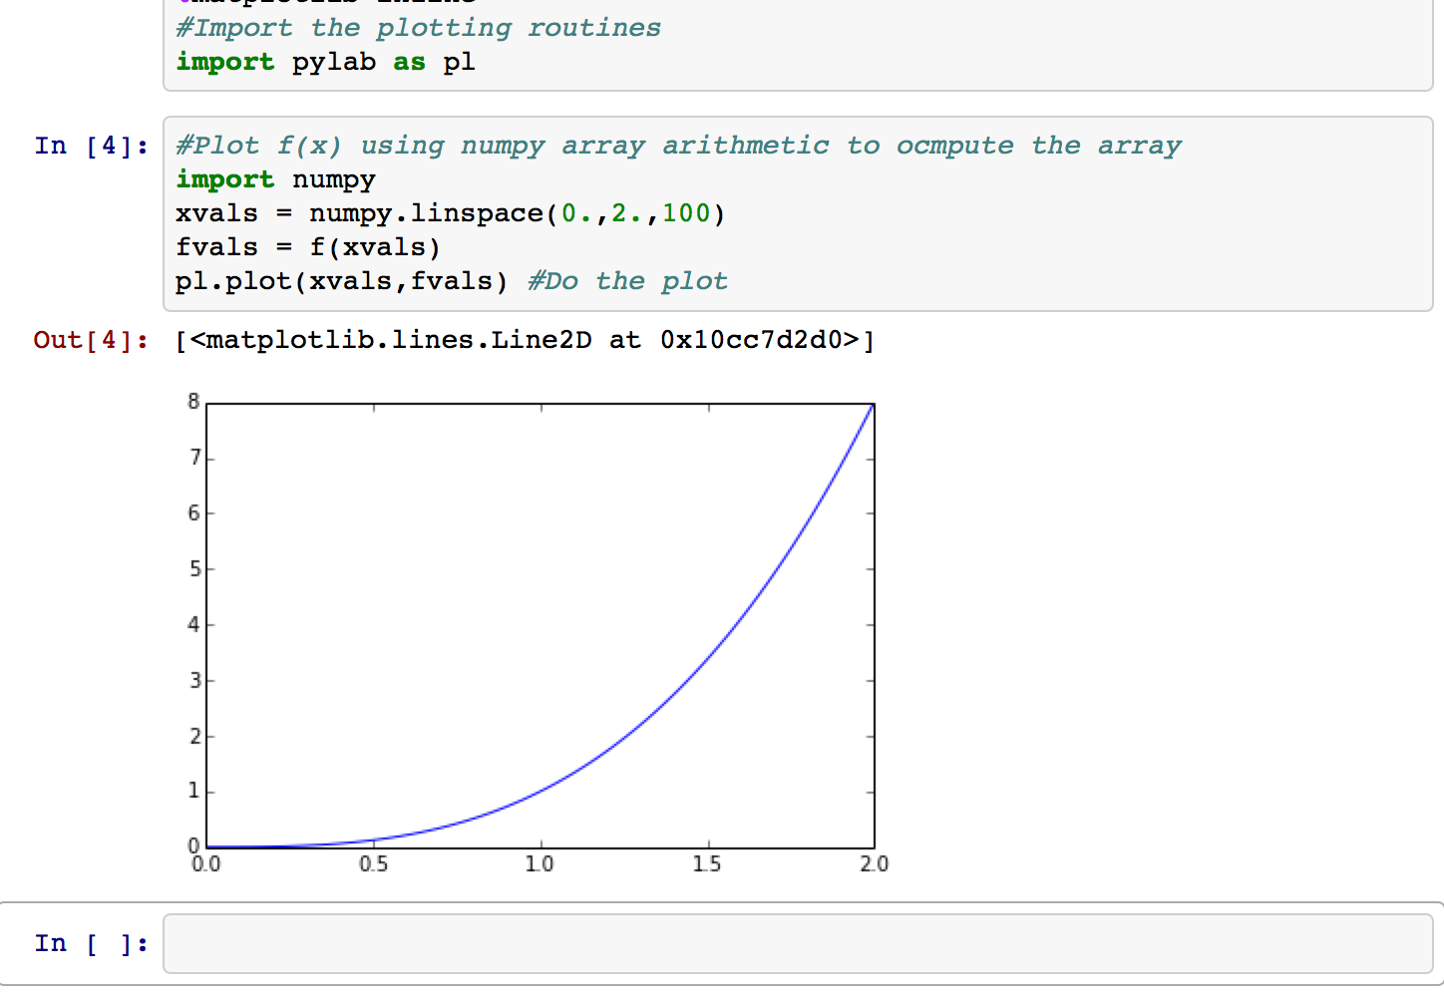Image resolution: width=1444 pixels, height=1001 pixels.
Task: Place cursor on 'fvals = f(xvals)' line
Action: pos(307,247)
